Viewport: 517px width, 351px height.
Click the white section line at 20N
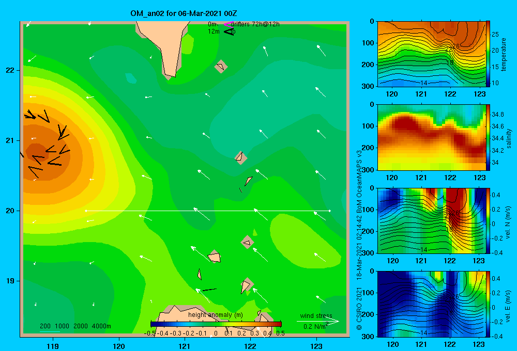pos(208,211)
